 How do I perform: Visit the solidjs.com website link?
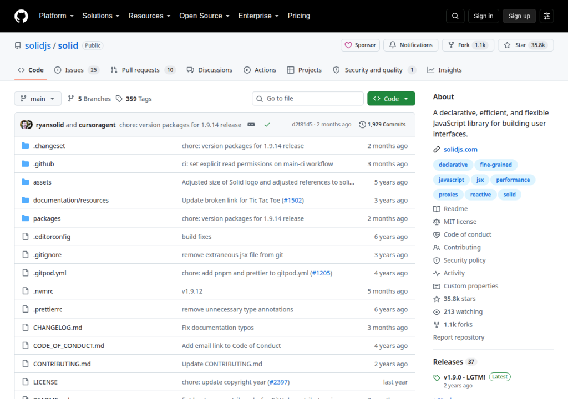point(460,150)
